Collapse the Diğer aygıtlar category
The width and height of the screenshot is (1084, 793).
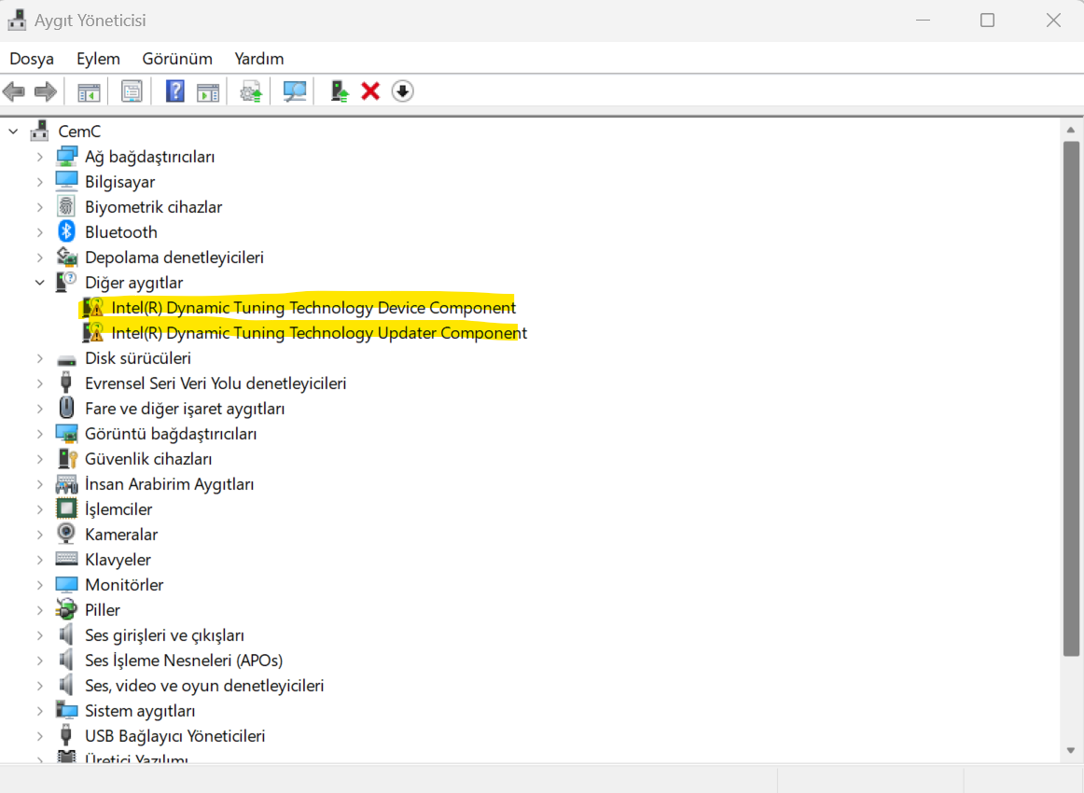coord(39,282)
